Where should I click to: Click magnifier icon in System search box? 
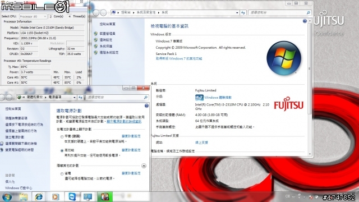pos(309,12)
